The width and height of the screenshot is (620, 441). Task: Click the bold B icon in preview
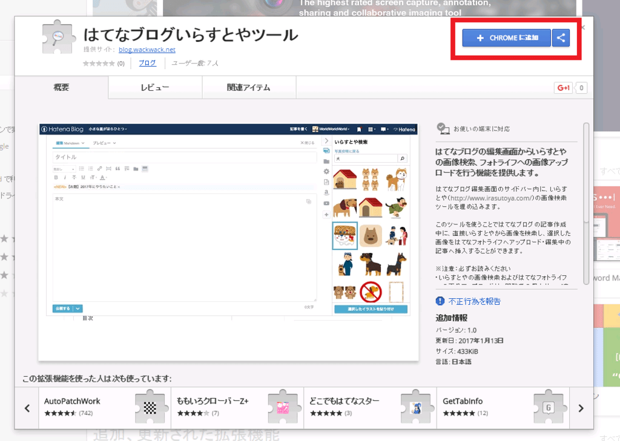pyautogui.click(x=56, y=177)
